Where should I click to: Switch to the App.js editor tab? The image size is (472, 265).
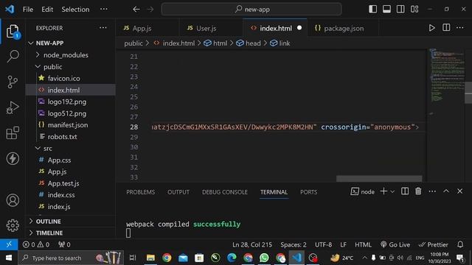click(x=147, y=28)
